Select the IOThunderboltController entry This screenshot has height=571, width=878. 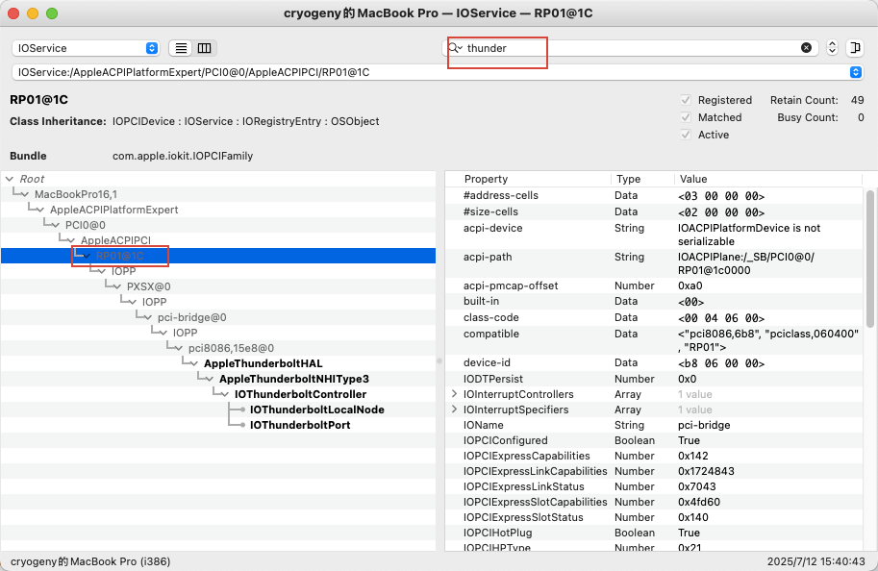[x=300, y=395]
